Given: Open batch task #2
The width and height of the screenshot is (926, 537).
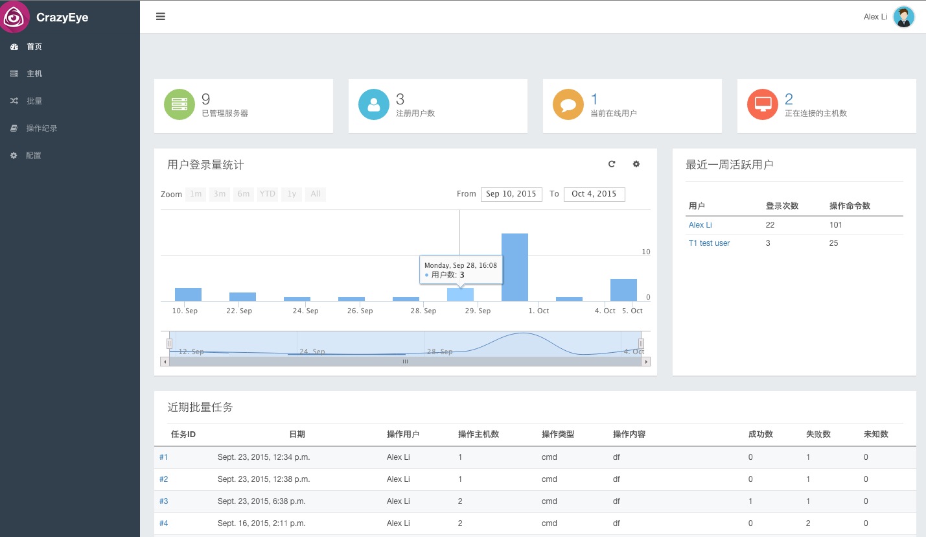Looking at the screenshot, I should tap(163, 479).
